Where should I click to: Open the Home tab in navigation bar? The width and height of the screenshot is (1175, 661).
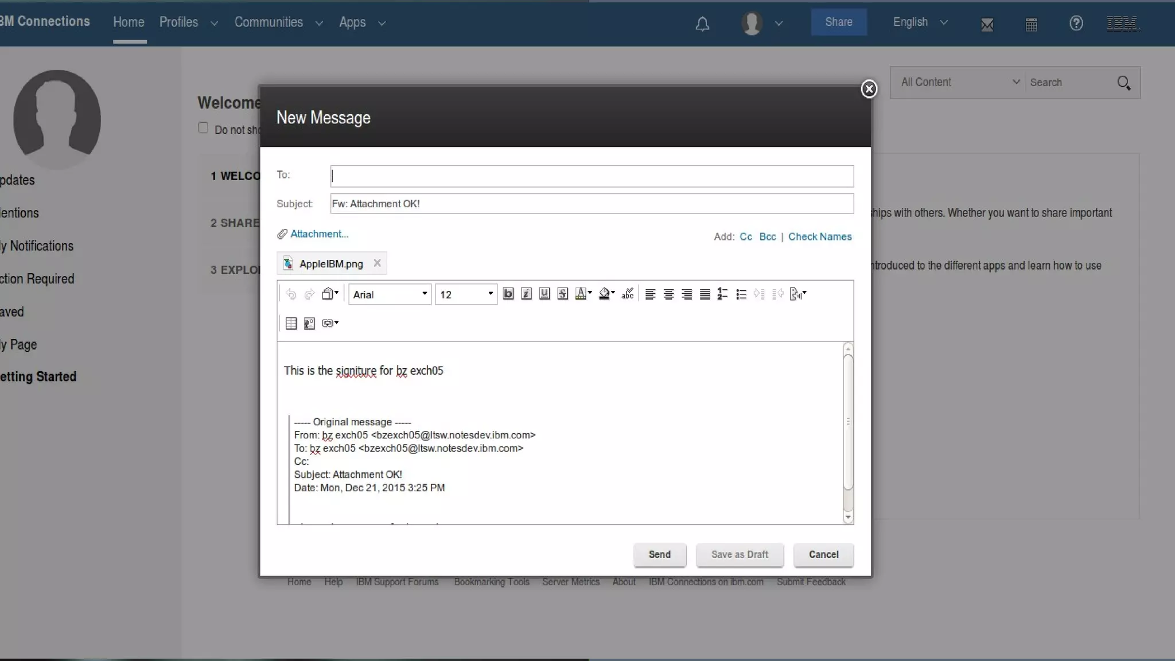tap(129, 22)
